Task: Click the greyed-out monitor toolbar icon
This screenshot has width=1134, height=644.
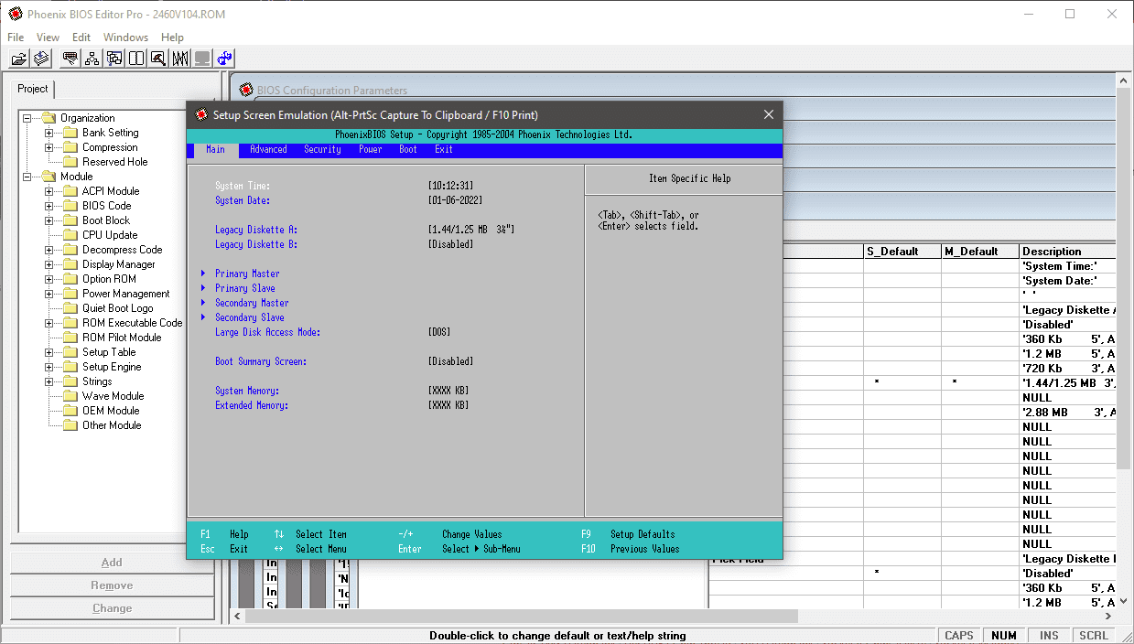Action: tap(202, 59)
